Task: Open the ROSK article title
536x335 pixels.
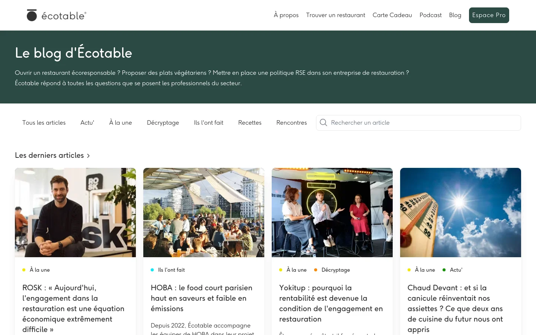Action: [73, 309]
